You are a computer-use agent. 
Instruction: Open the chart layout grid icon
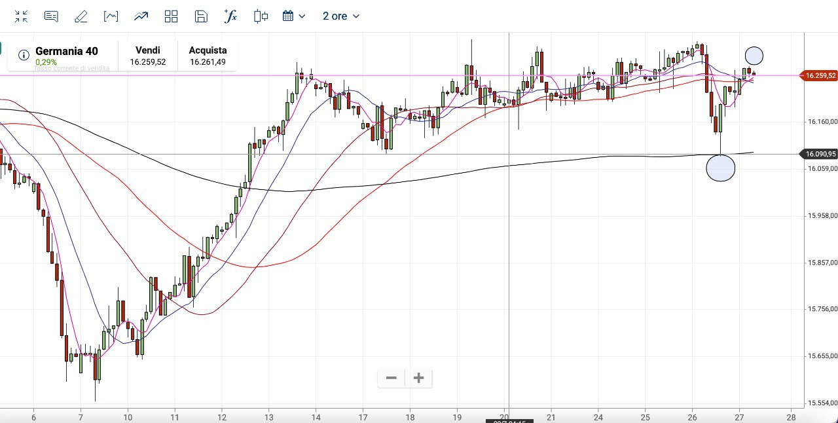[171, 16]
